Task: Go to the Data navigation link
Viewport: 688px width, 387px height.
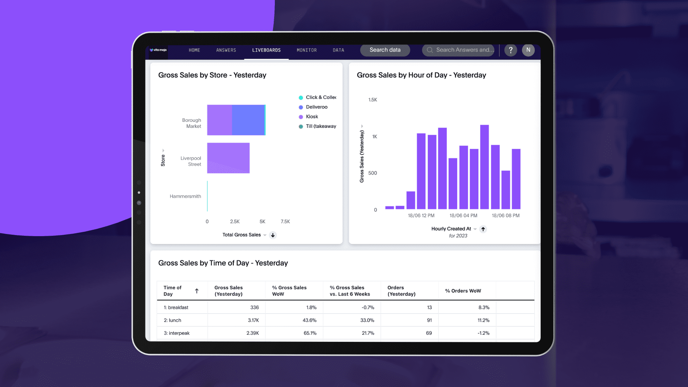Action: 338,50
